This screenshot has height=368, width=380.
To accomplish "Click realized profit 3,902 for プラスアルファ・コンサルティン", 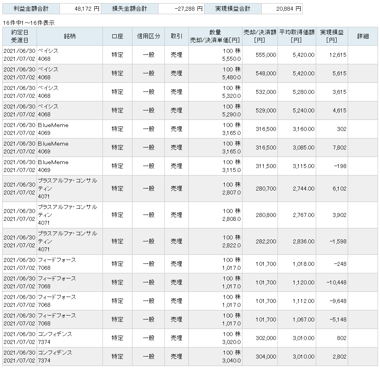I will click(x=339, y=215).
